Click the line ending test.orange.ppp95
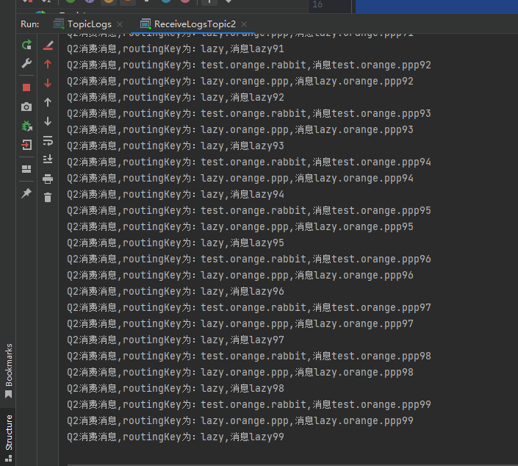This screenshot has height=466, width=518. tap(249, 210)
